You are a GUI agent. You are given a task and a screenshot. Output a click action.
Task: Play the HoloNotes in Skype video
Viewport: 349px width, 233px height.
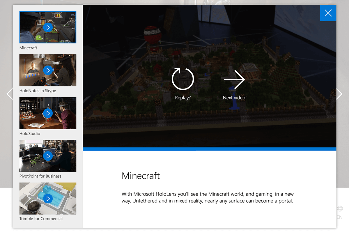[48, 70]
